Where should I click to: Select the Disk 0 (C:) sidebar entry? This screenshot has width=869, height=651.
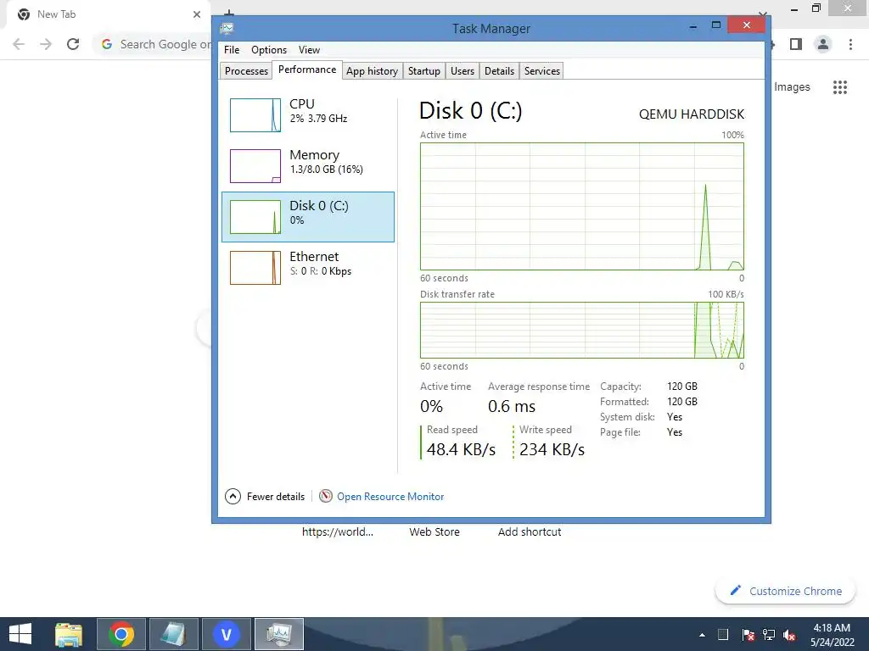coord(308,217)
